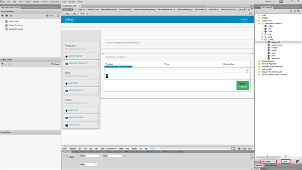Open the PHP server model dropdown

[x=52, y=16]
